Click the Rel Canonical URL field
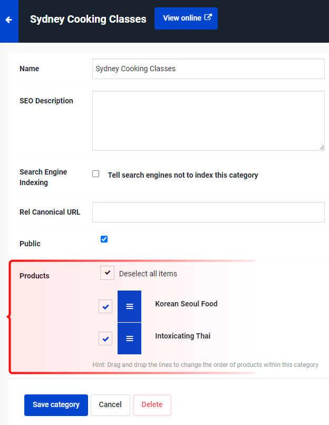Viewport: 329px width, 425px height. tap(208, 212)
